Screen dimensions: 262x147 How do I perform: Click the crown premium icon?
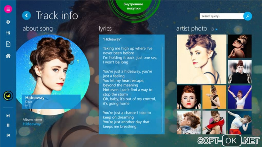tap(8, 96)
